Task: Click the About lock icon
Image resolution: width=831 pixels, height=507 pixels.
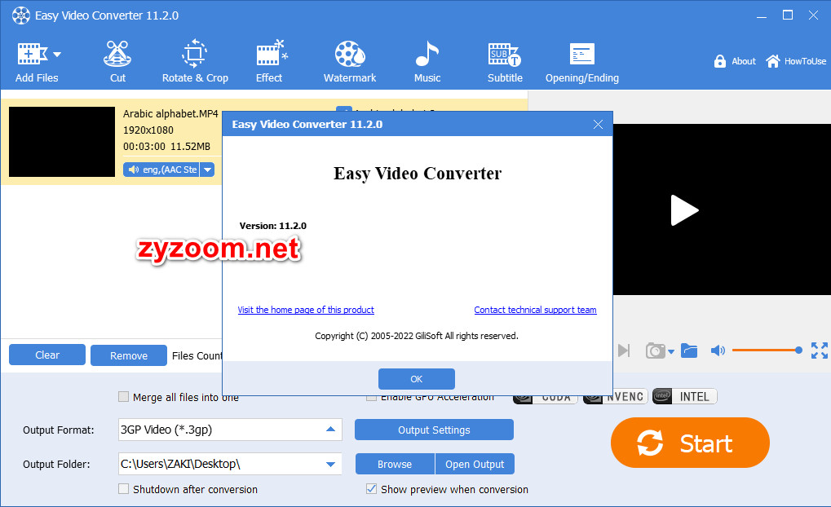Action: point(720,61)
